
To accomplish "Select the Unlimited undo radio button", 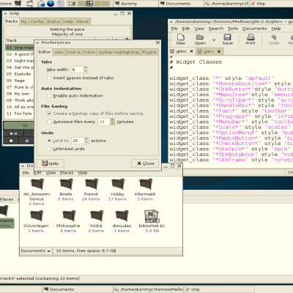I will [49, 149].
